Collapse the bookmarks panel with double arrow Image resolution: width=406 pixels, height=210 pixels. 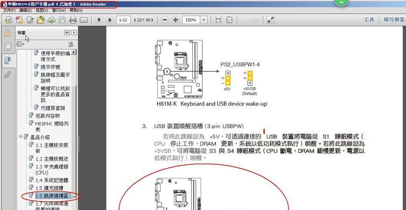[x=67, y=33]
